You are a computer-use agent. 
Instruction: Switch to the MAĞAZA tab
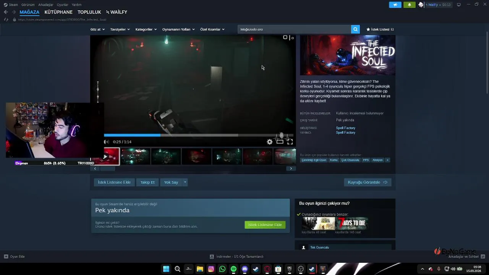click(29, 12)
